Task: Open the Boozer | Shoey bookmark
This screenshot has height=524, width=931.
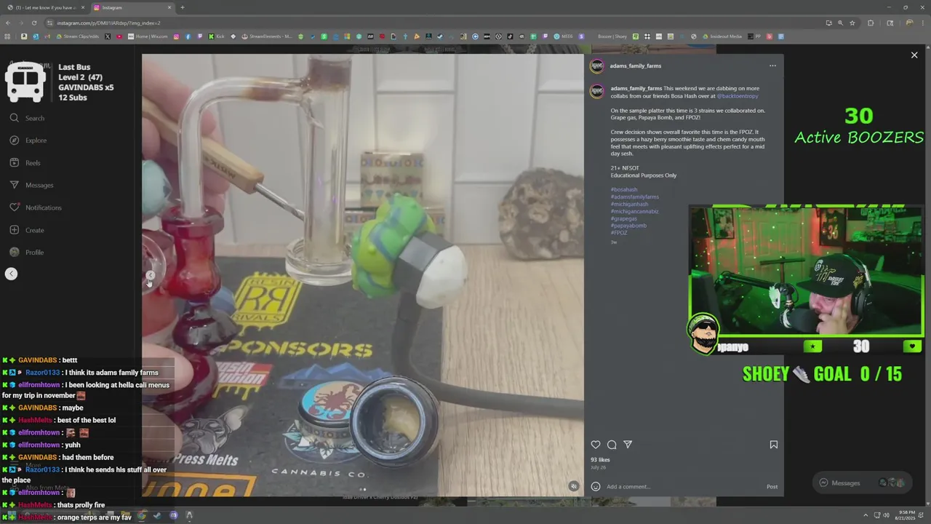Action: point(612,36)
